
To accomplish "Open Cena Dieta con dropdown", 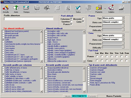I will [x=123, y=39].
